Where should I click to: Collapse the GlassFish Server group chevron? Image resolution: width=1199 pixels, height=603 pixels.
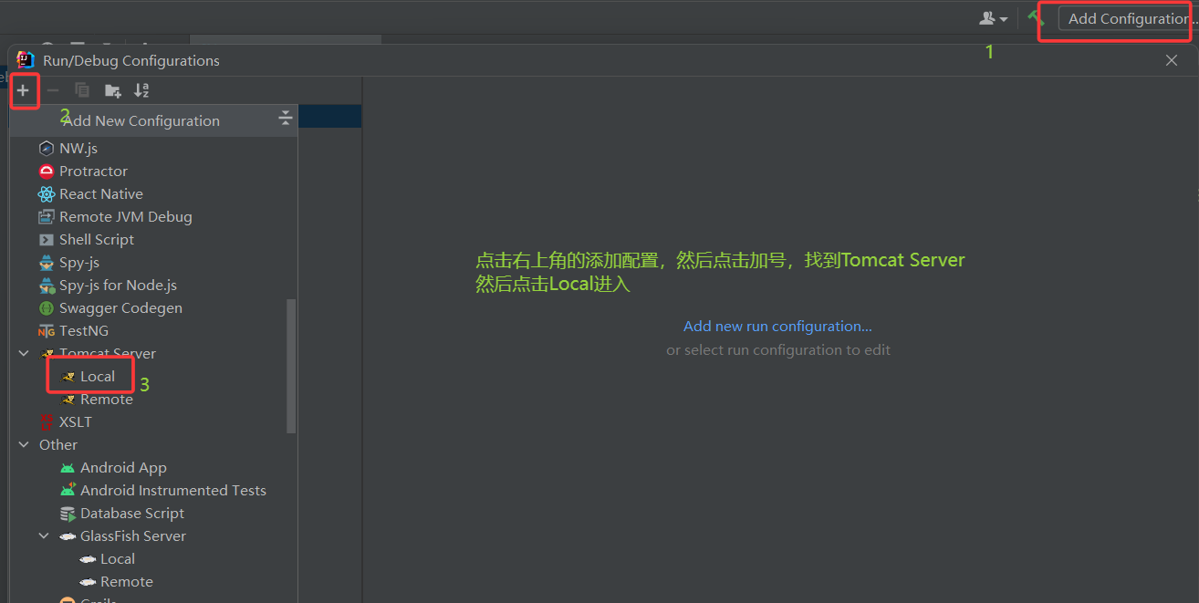[44, 535]
